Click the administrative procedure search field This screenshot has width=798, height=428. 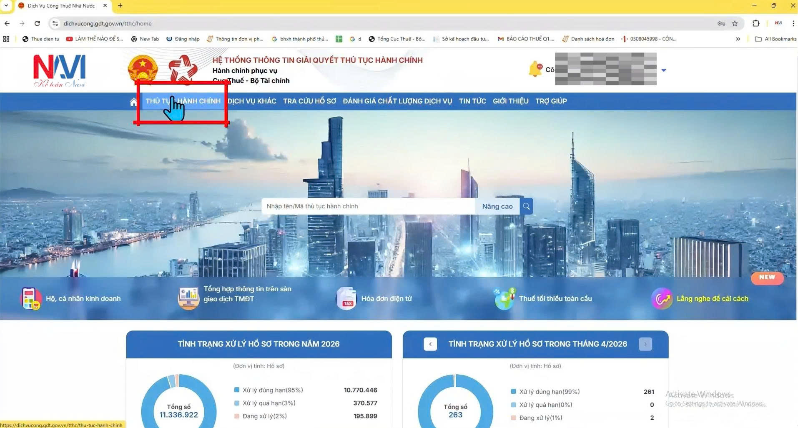(367, 206)
